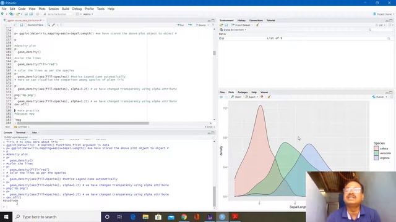396x222 pixels.
Task: Open the File menu
Action: coord(4,9)
